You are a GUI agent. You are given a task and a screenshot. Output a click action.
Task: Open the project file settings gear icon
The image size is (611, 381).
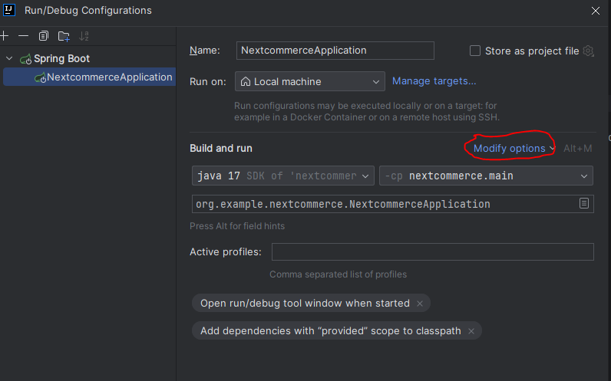tap(589, 51)
